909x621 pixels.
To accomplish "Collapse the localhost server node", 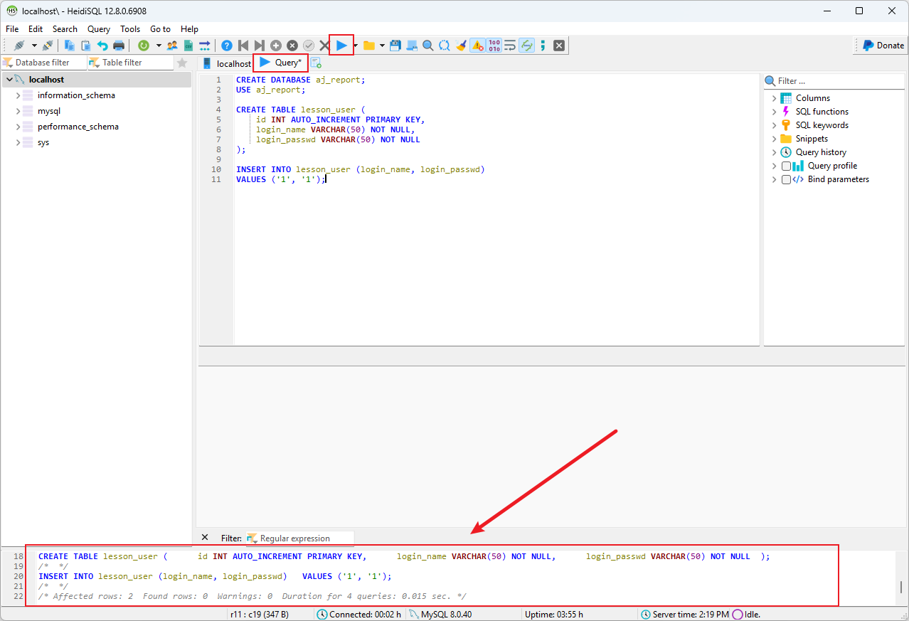I will [x=9, y=80].
